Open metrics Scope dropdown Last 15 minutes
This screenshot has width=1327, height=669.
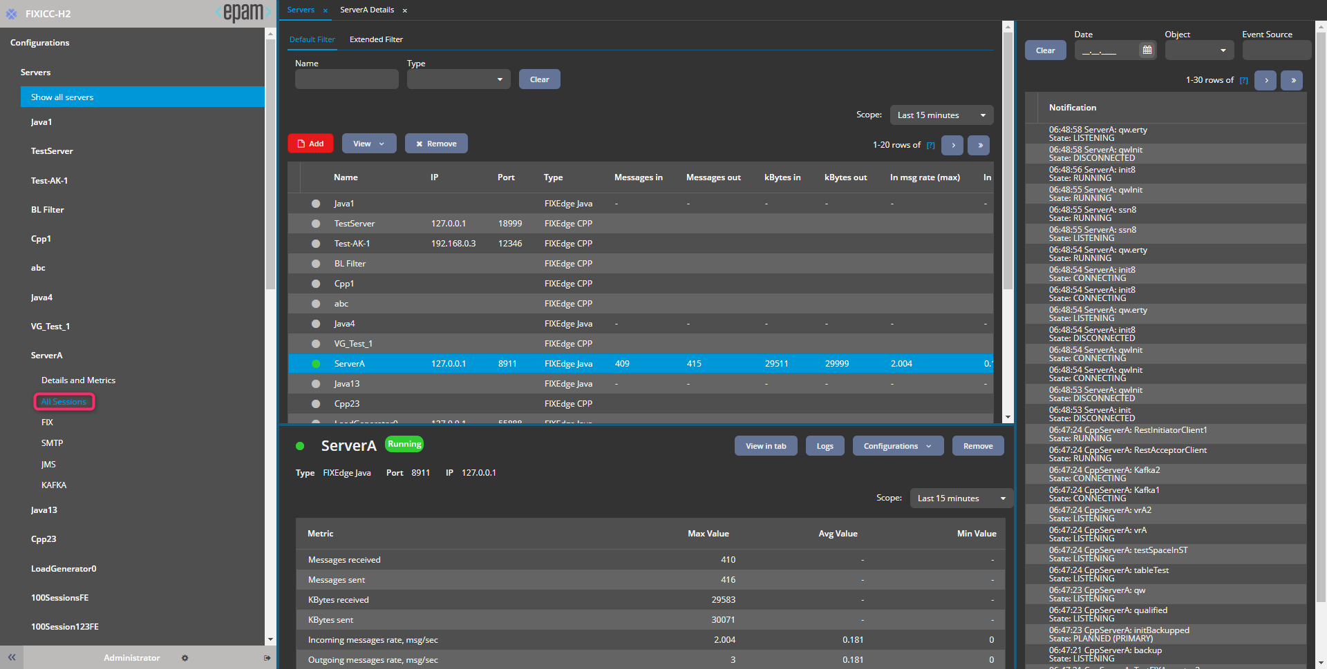point(961,498)
